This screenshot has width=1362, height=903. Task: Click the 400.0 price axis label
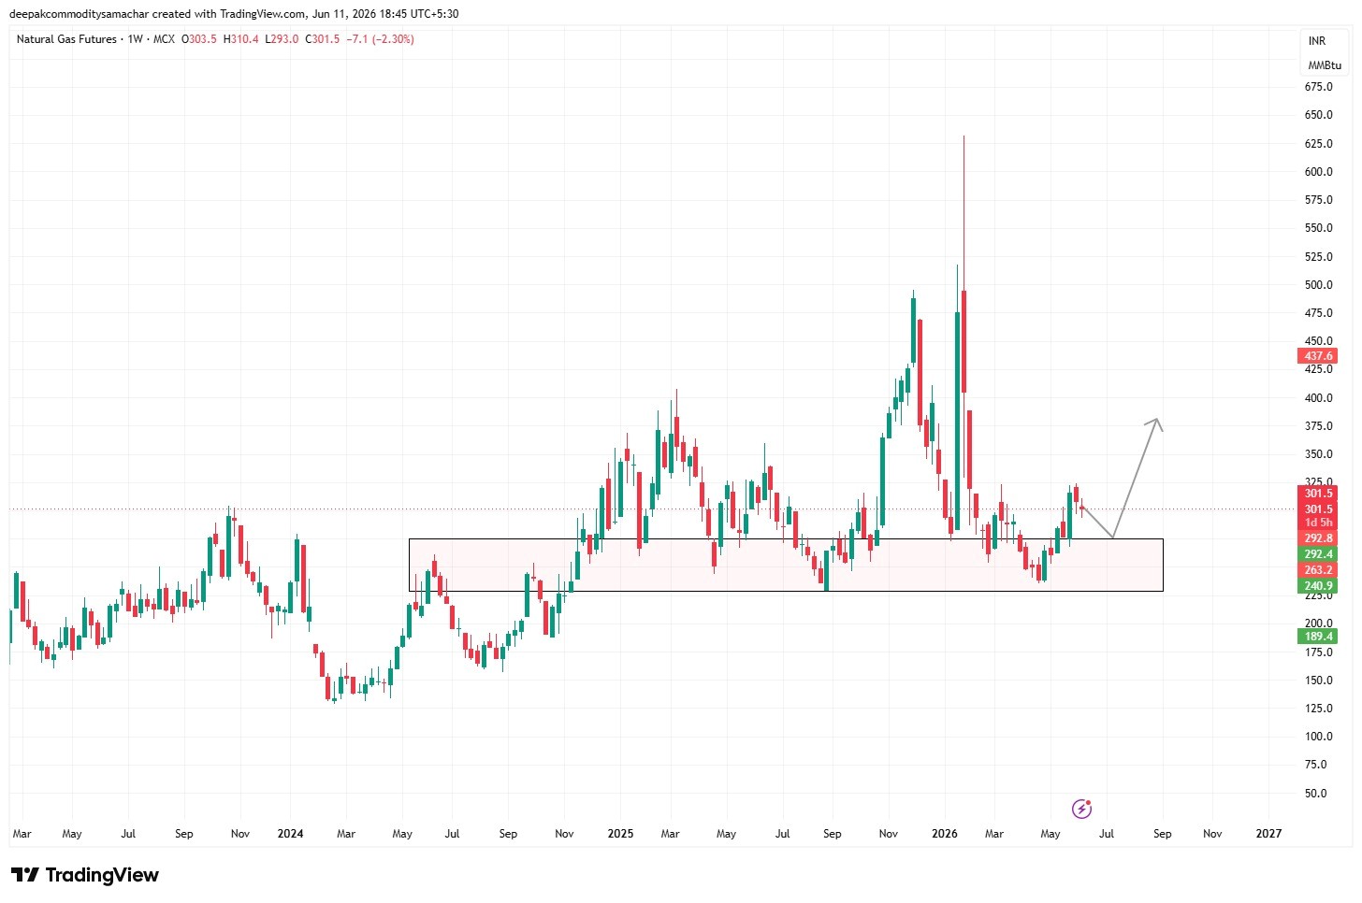1318,398
